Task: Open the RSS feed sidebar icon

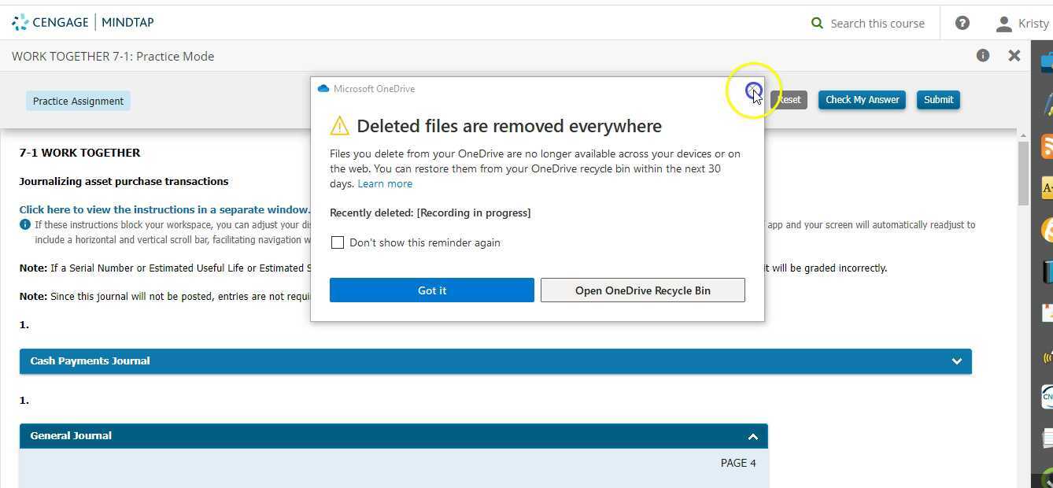Action: tap(1047, 146)
